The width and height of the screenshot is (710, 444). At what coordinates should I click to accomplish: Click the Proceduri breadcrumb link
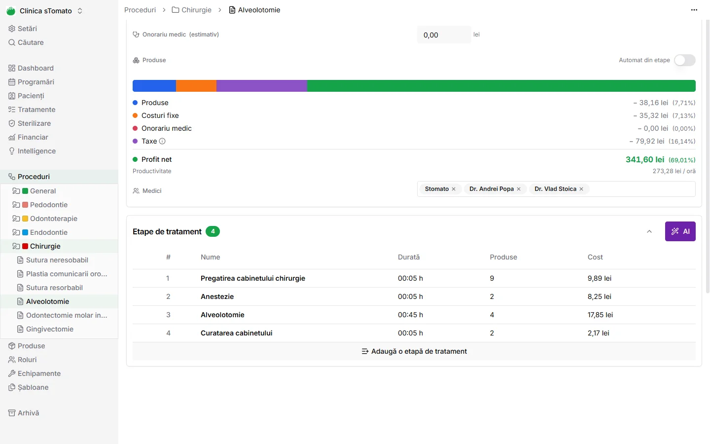click(x=140, y=10)
